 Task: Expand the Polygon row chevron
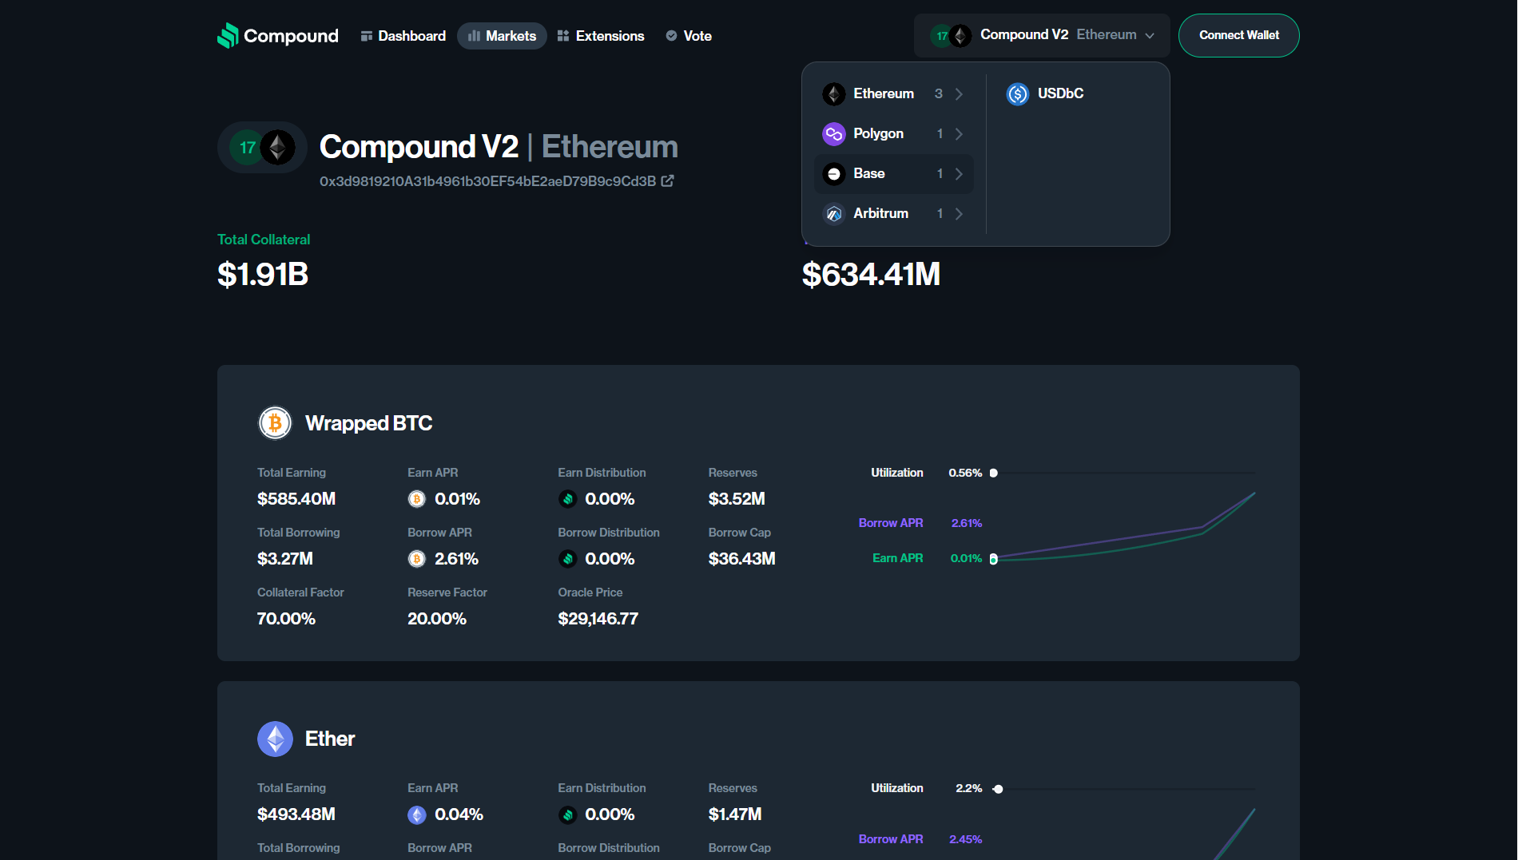click(959, 134)
